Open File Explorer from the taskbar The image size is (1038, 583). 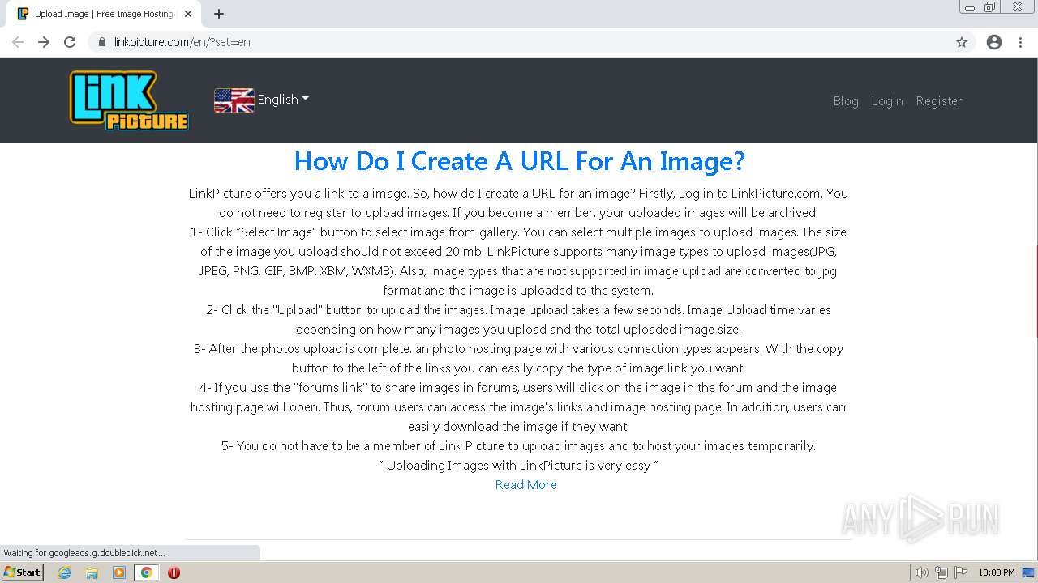point(92,572)
